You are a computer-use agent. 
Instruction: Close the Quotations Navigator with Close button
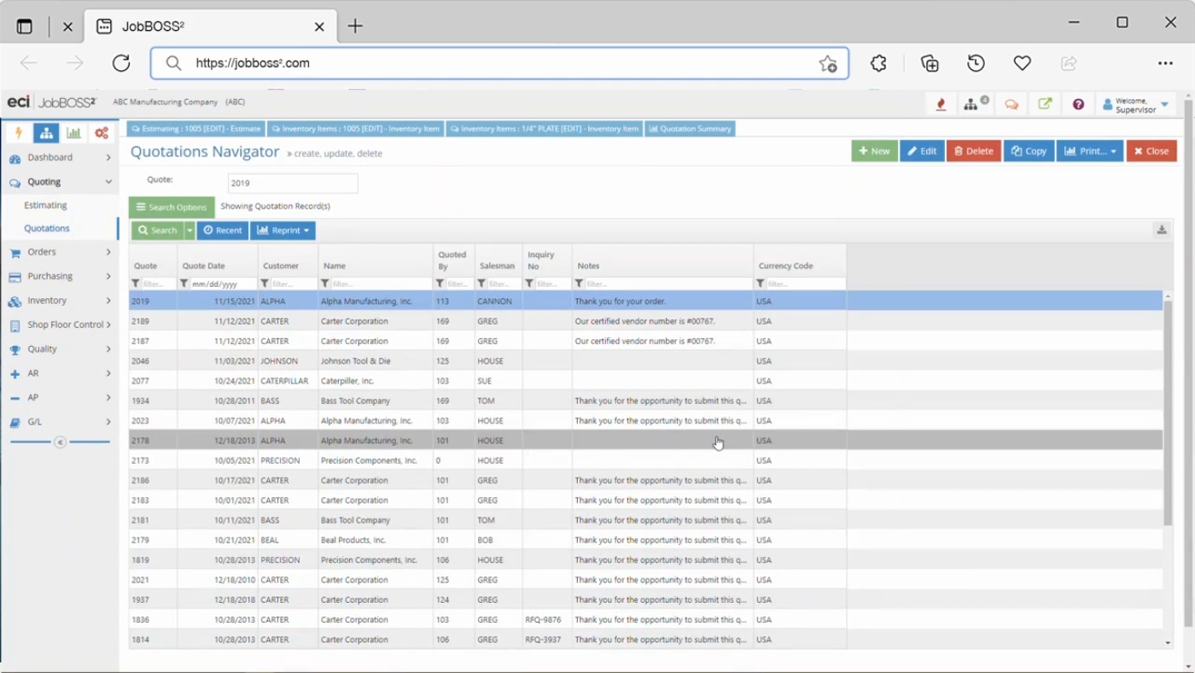1151,151
